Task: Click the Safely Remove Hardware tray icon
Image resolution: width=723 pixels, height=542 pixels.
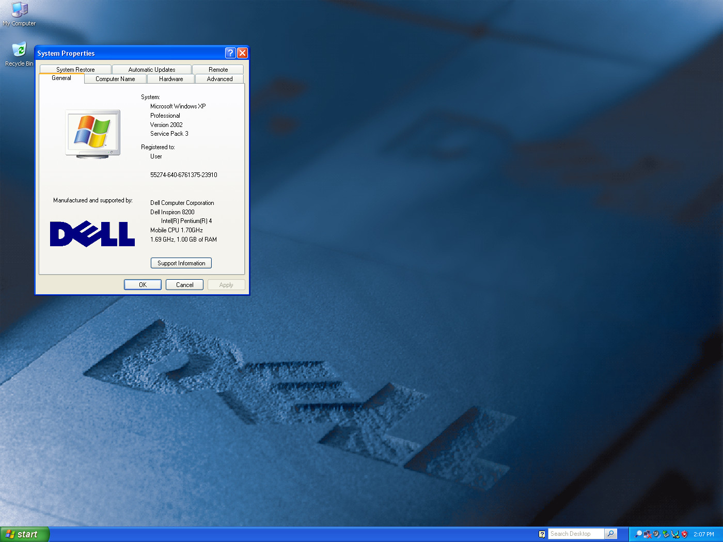Action: click(x=666, y=534)
